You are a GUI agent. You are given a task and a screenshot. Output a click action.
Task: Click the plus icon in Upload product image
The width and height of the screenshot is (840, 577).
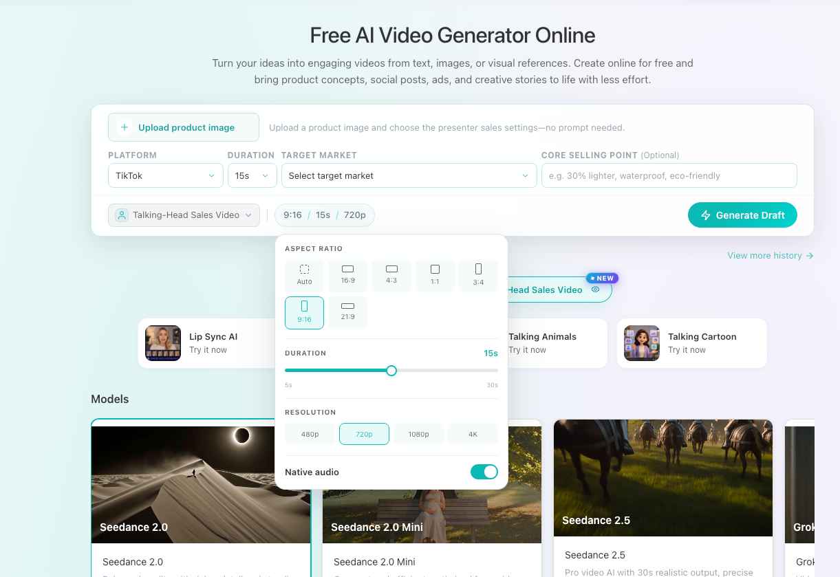click(x=125, y=127)
